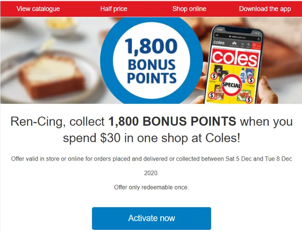
Task: Open the View catalogue link
Action: [x=38, y=9]
